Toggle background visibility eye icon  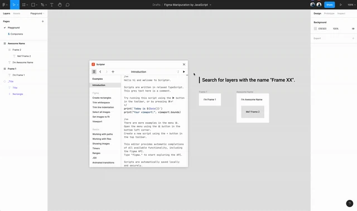(353, 28)
